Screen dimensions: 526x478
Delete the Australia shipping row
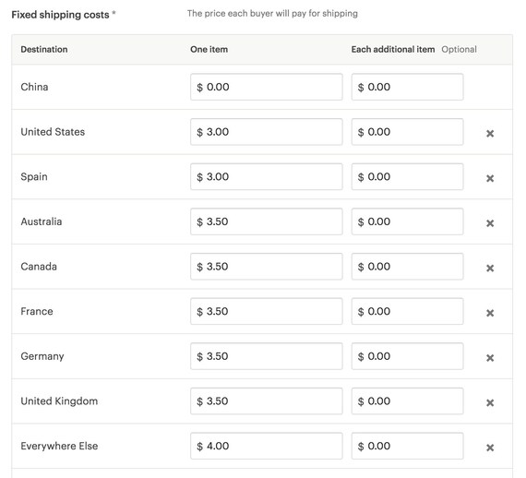pyautogui.click(x=490, y=223)
